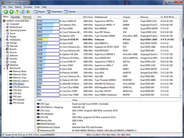Click the green Back arrow toolbar icon
This screenshot has height=138, width=184.
point(6,12)
